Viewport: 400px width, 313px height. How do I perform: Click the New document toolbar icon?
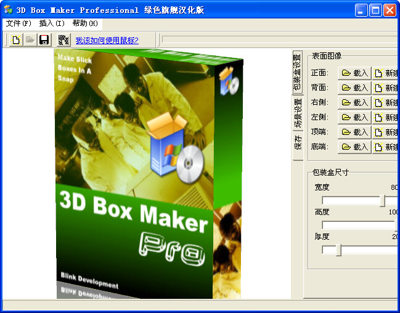(x=16, y=40)
